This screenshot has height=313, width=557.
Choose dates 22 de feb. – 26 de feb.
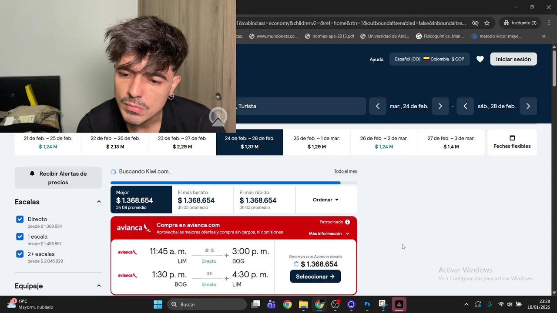115,142
